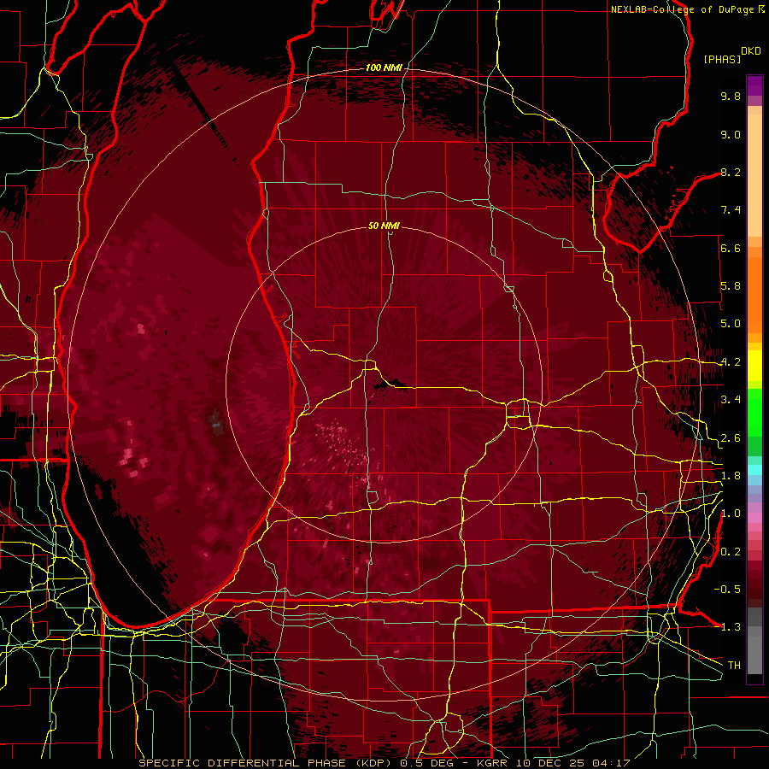The width and height of the screenshot is (769, 769).
Task: Select the gray band at the scale bottom
Action: click(754, 641)
